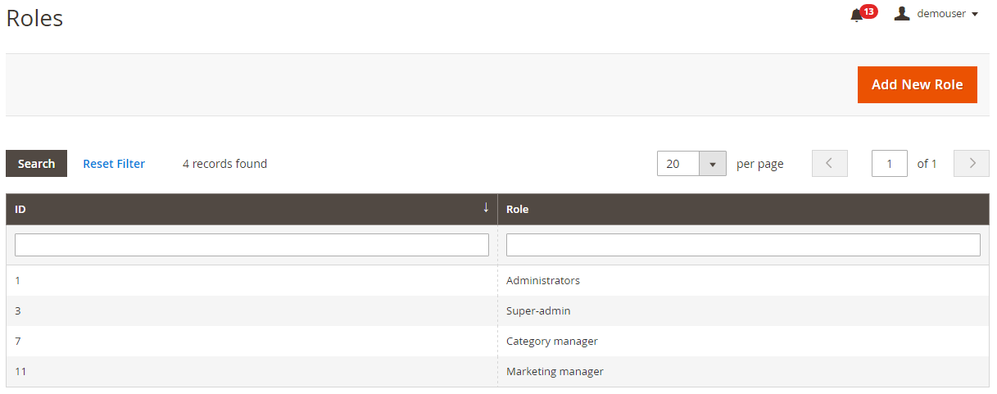Image resolution: width=997 pixels, height=394 pixels.
Task: Go to previous page using left chevron
Action: coord(829,164)
